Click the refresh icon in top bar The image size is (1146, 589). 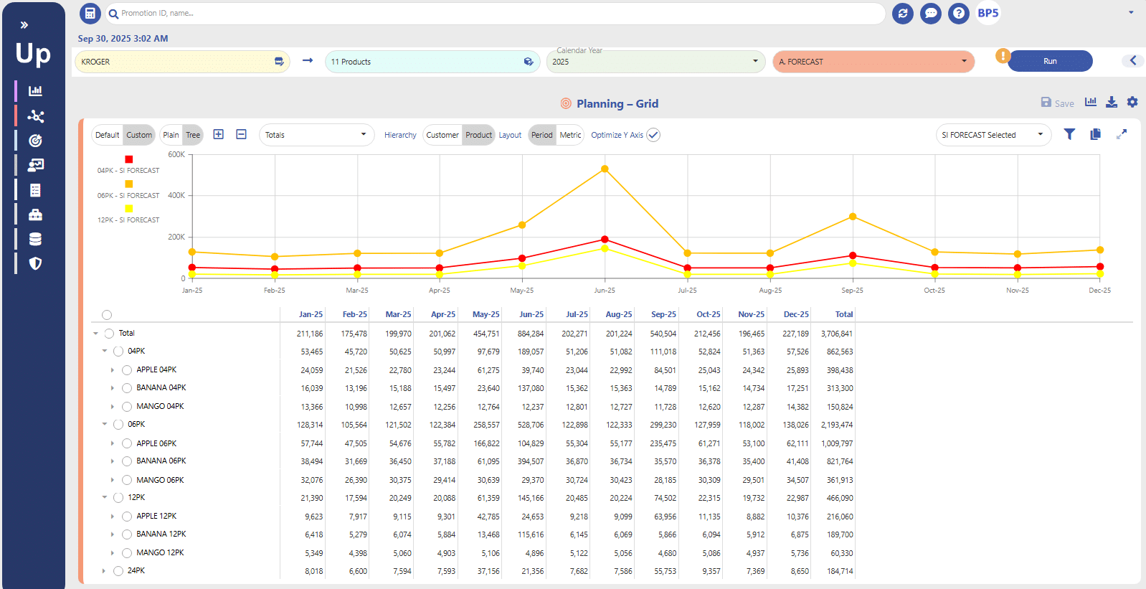click(902, 13)
